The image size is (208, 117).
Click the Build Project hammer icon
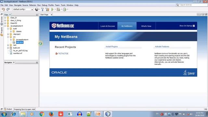click(43, 9)
